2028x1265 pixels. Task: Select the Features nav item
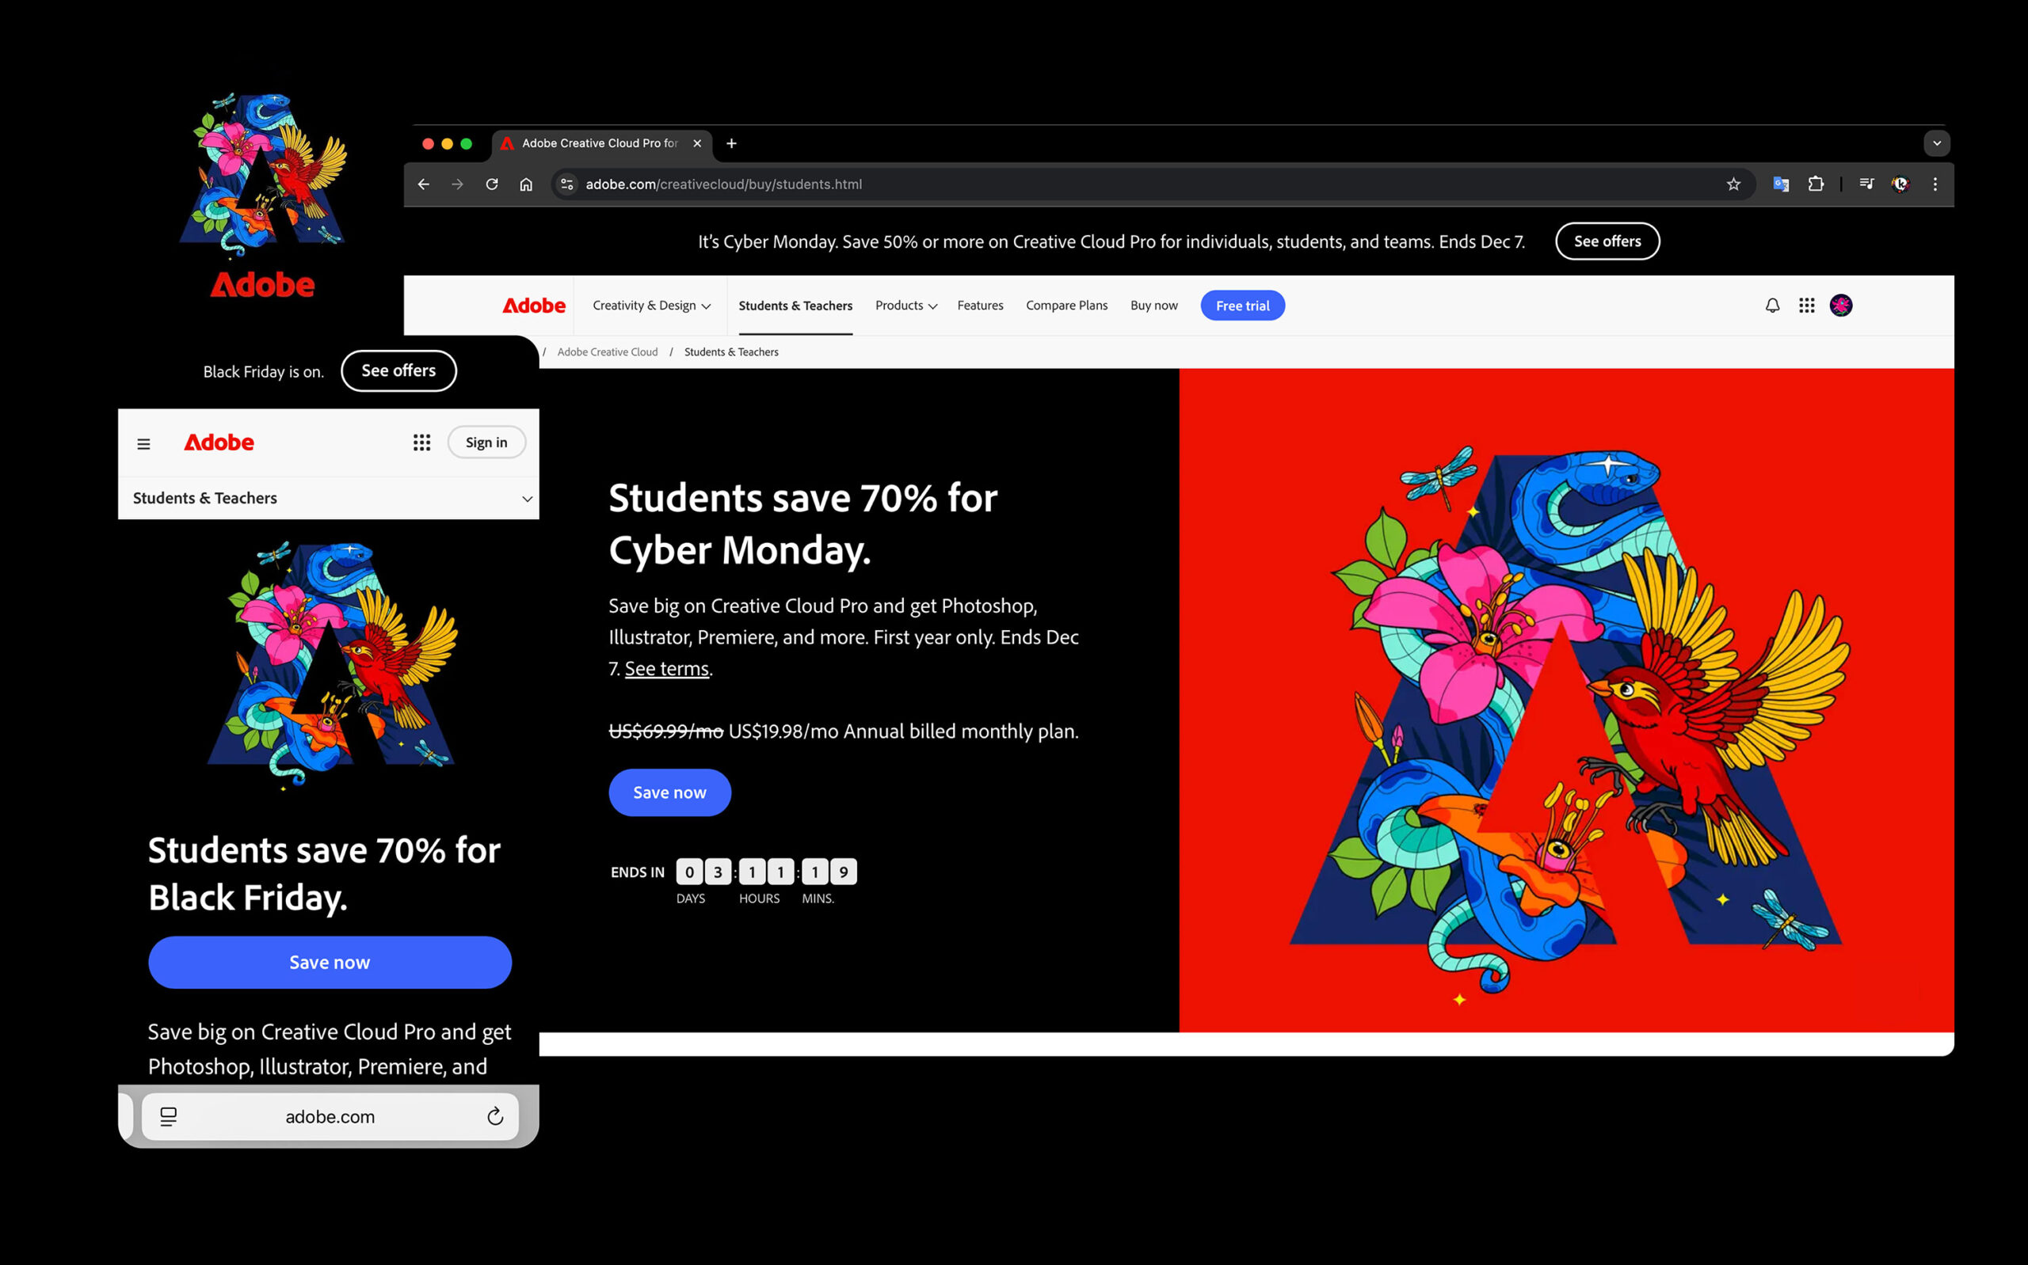click(x=980, y=306)
